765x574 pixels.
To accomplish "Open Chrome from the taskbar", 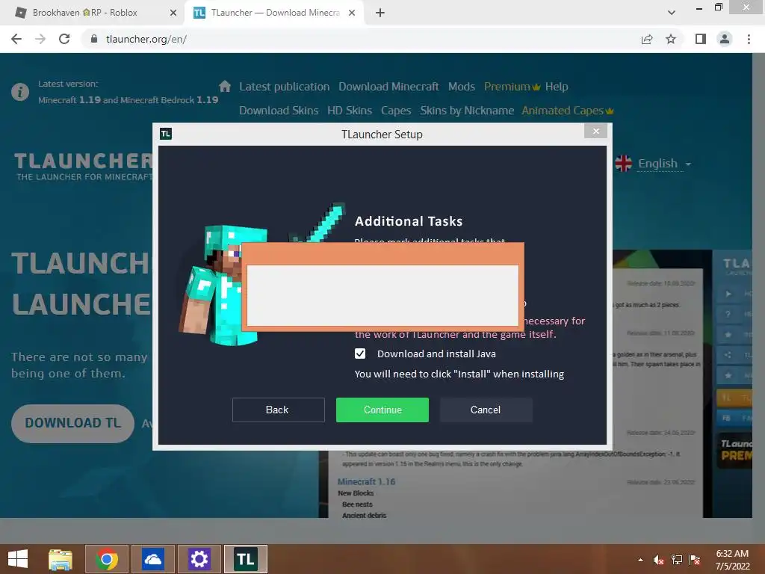I will (107, 559).
